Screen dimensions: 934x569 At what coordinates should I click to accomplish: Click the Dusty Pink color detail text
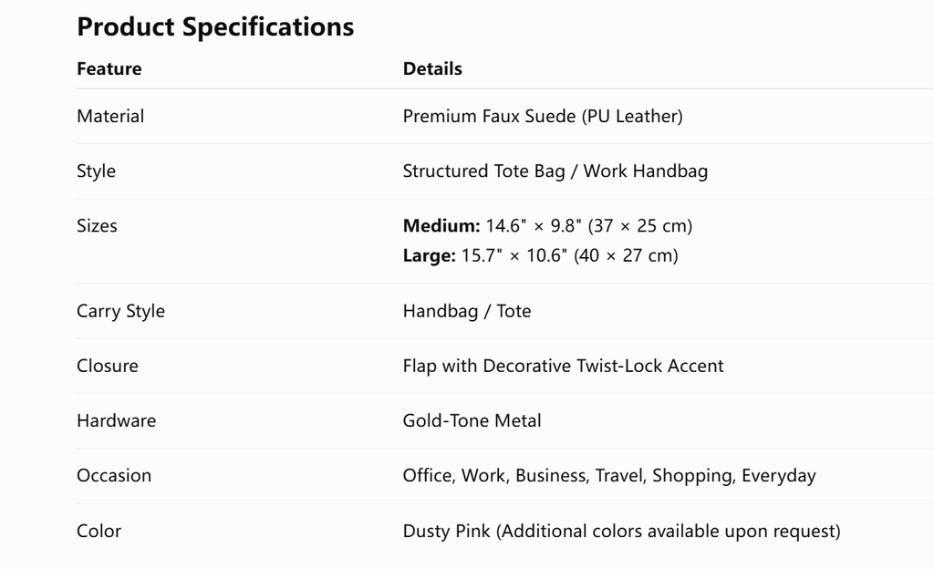tap(622, 531)
